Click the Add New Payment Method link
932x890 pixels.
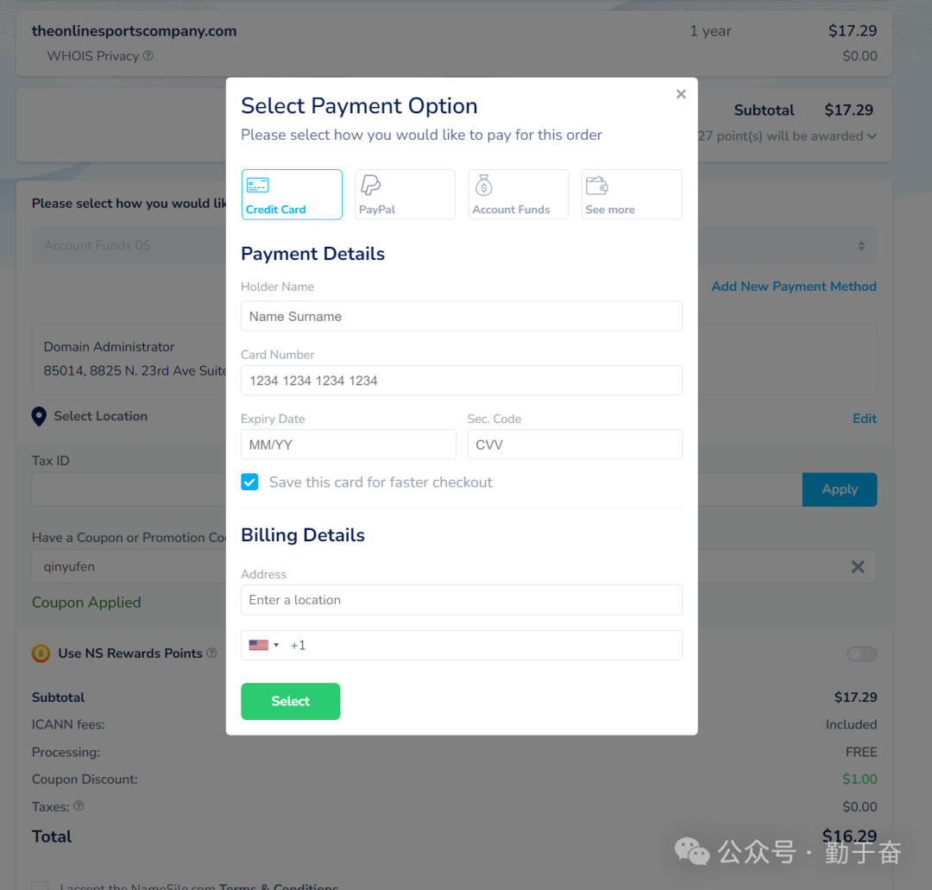pyautogui.click(x=793, y=287)
